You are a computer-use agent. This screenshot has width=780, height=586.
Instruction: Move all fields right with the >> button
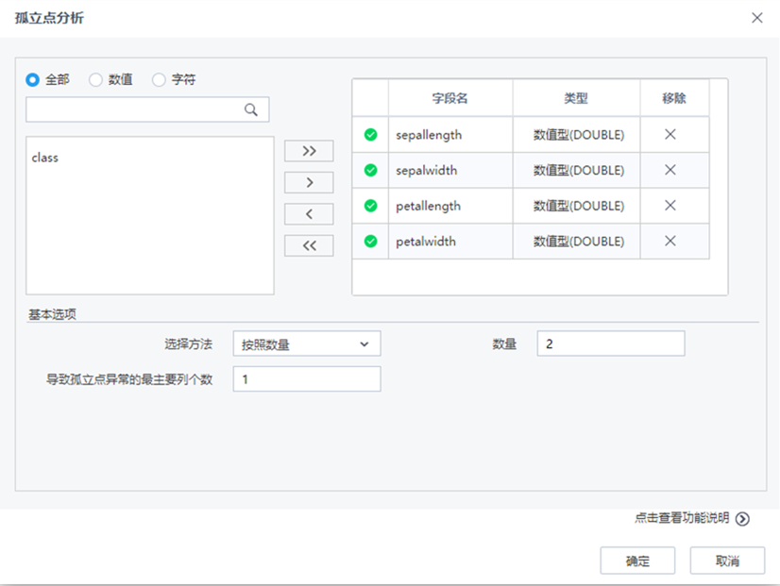[x=309, y=150]
